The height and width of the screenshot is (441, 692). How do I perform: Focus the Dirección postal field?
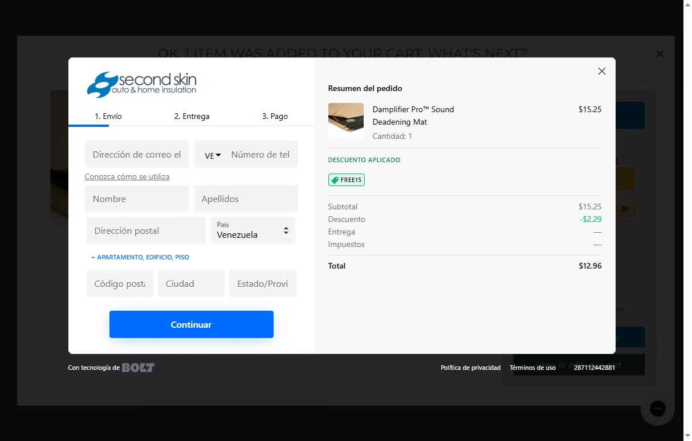click(x=146, y=230)
